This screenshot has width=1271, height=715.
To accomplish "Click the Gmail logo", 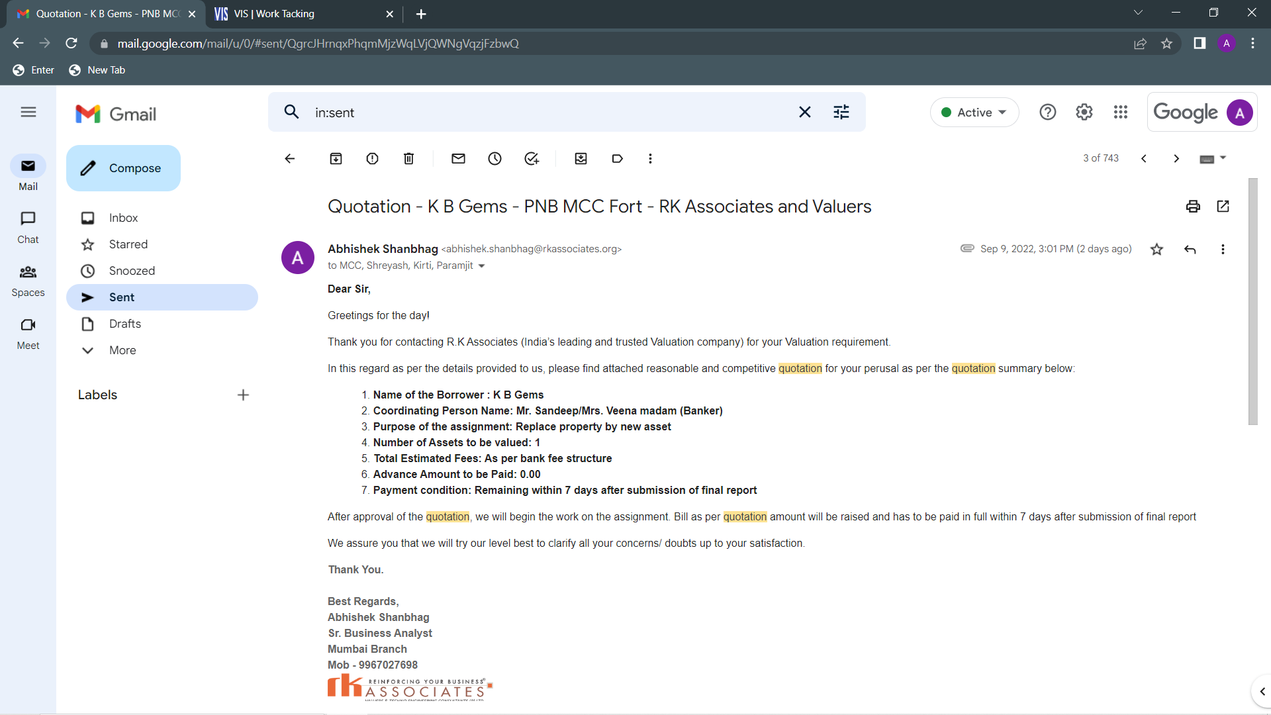I will [116, 114].
